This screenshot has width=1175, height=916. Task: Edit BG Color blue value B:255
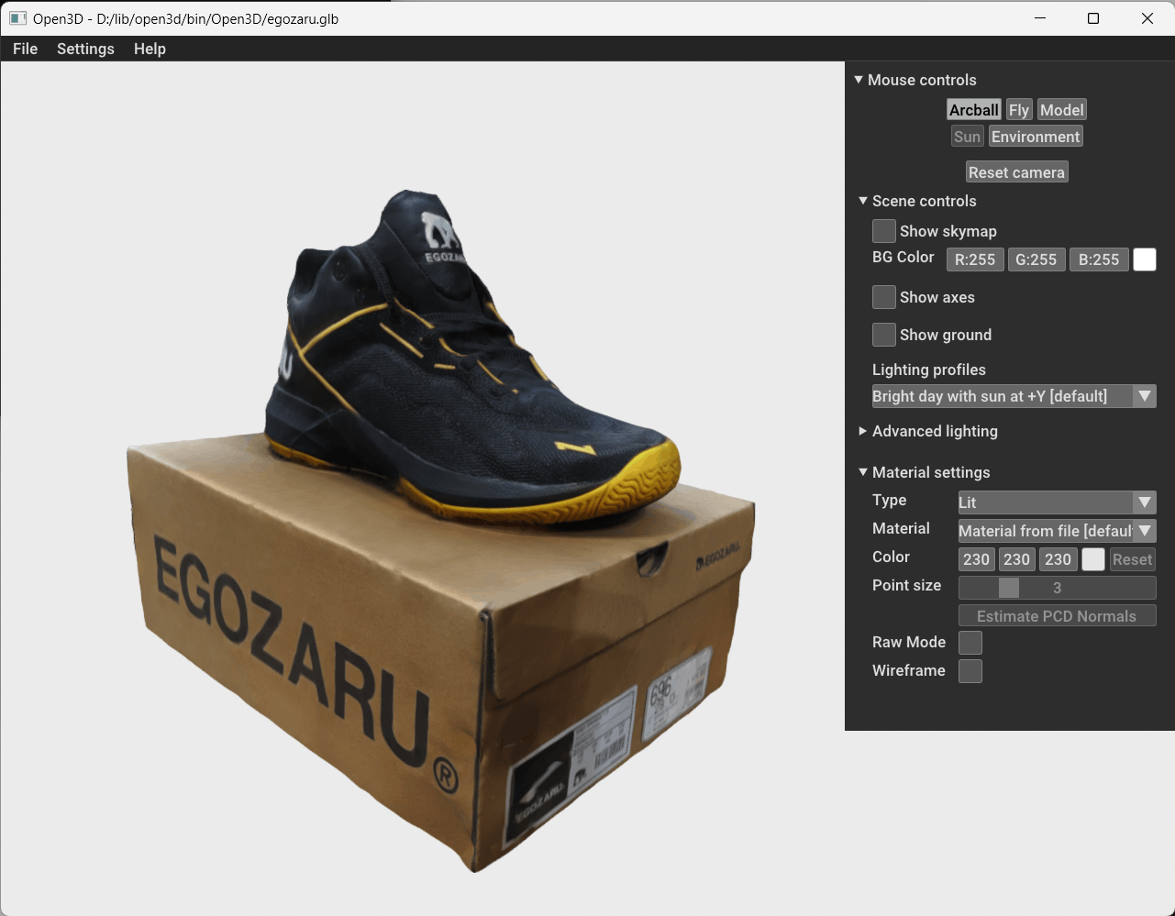click(x=1099, y=259)
